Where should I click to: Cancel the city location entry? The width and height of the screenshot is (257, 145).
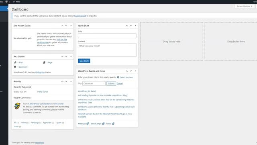(x=120, y=83)
